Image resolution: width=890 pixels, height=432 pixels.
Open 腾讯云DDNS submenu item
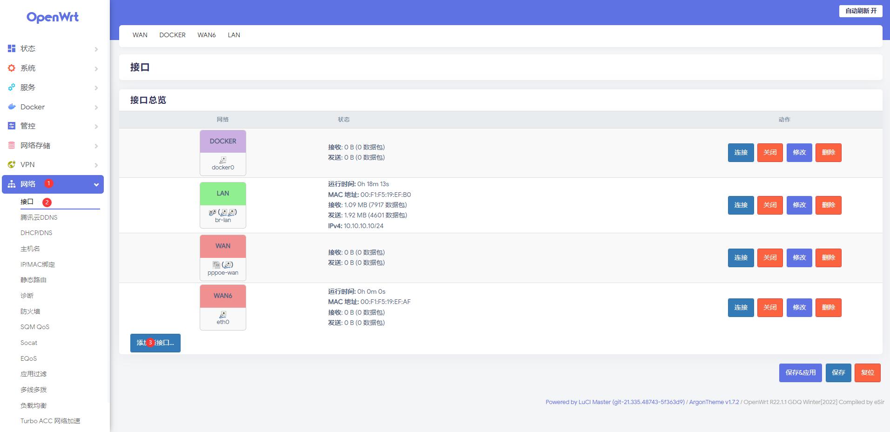click(x=39, y=217)
